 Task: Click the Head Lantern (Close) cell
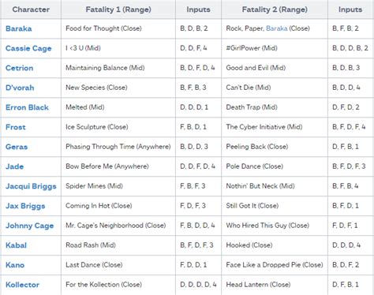point(275,285)
